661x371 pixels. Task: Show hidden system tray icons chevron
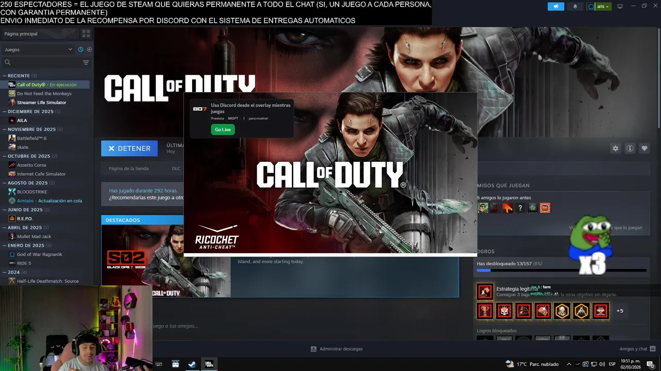coord(569,364)
